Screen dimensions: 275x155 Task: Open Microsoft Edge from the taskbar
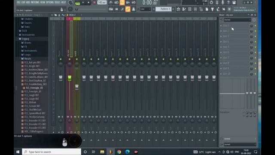[x=128, y=152]
